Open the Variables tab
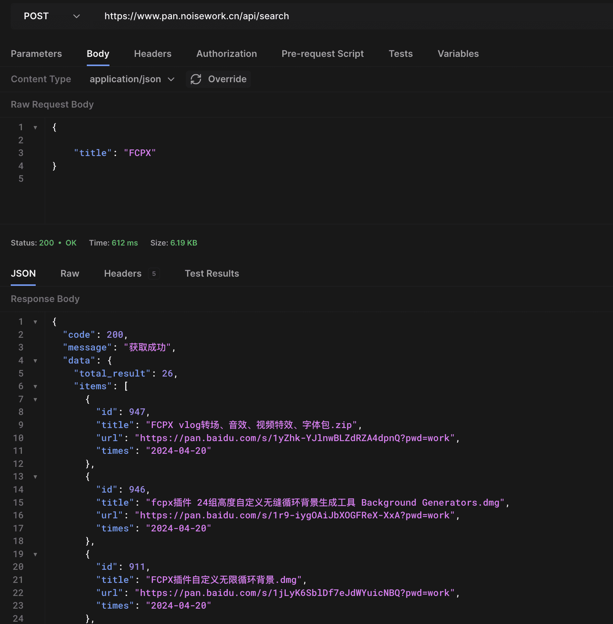This screenshot has height=624, width=613. tap(458, 54)
